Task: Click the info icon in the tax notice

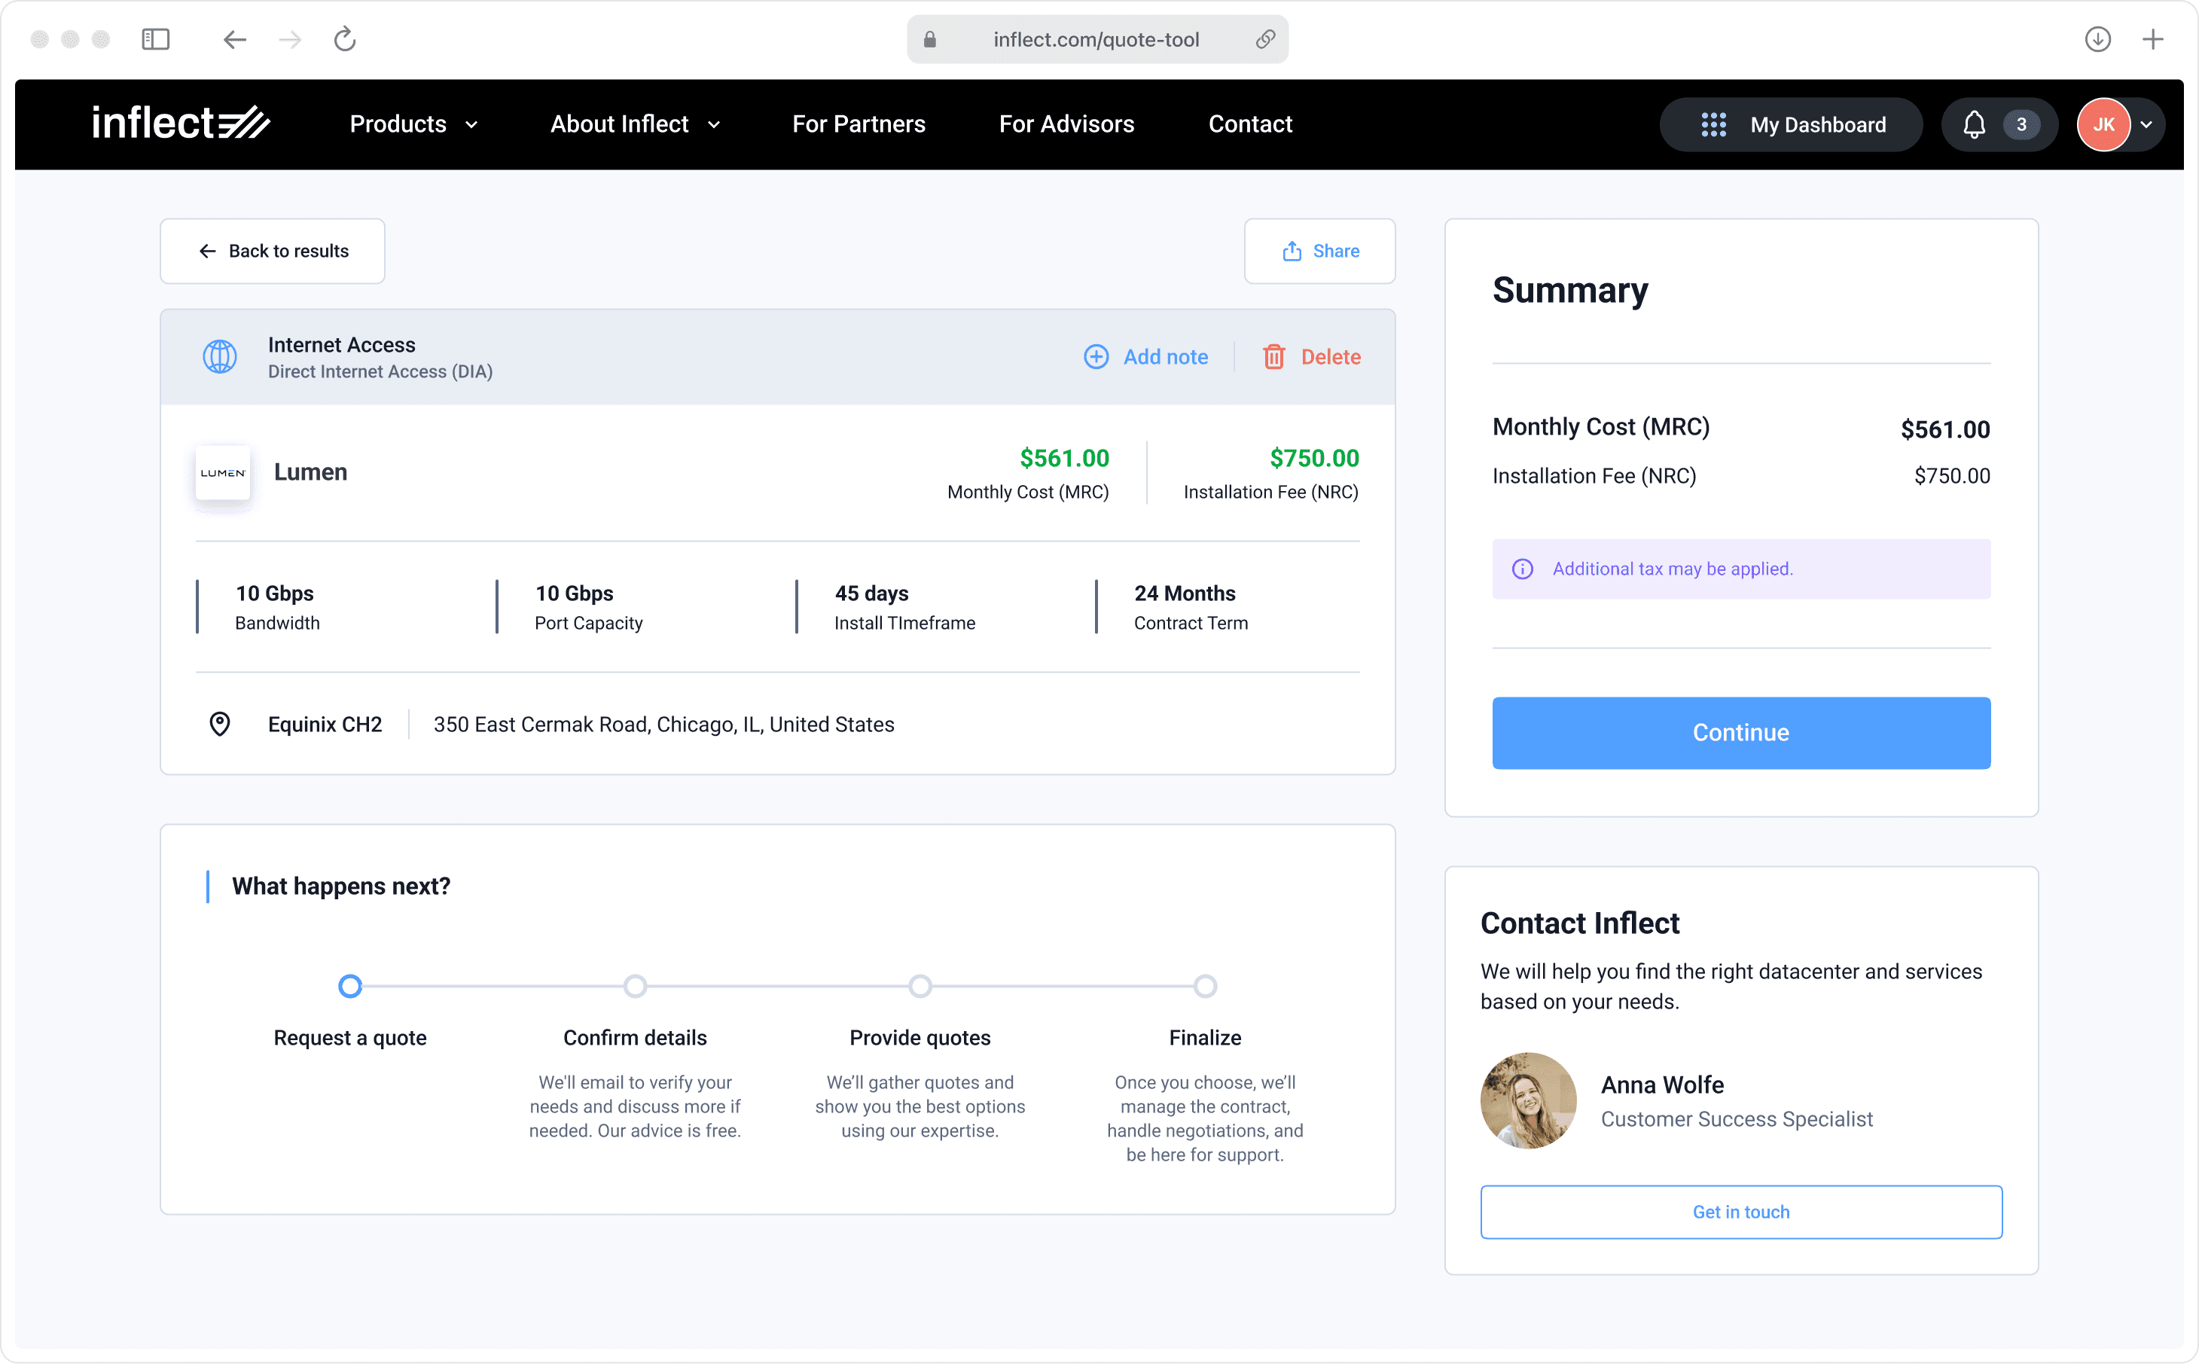Action: (1522, 569)
